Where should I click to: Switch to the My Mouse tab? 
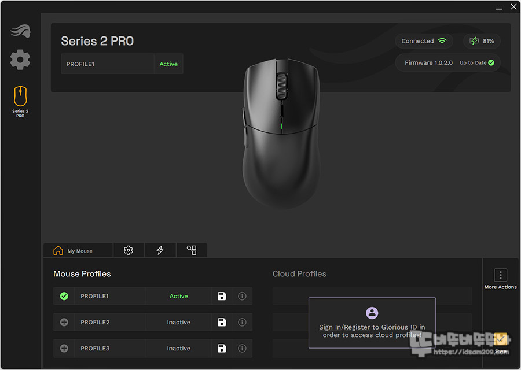78,250
